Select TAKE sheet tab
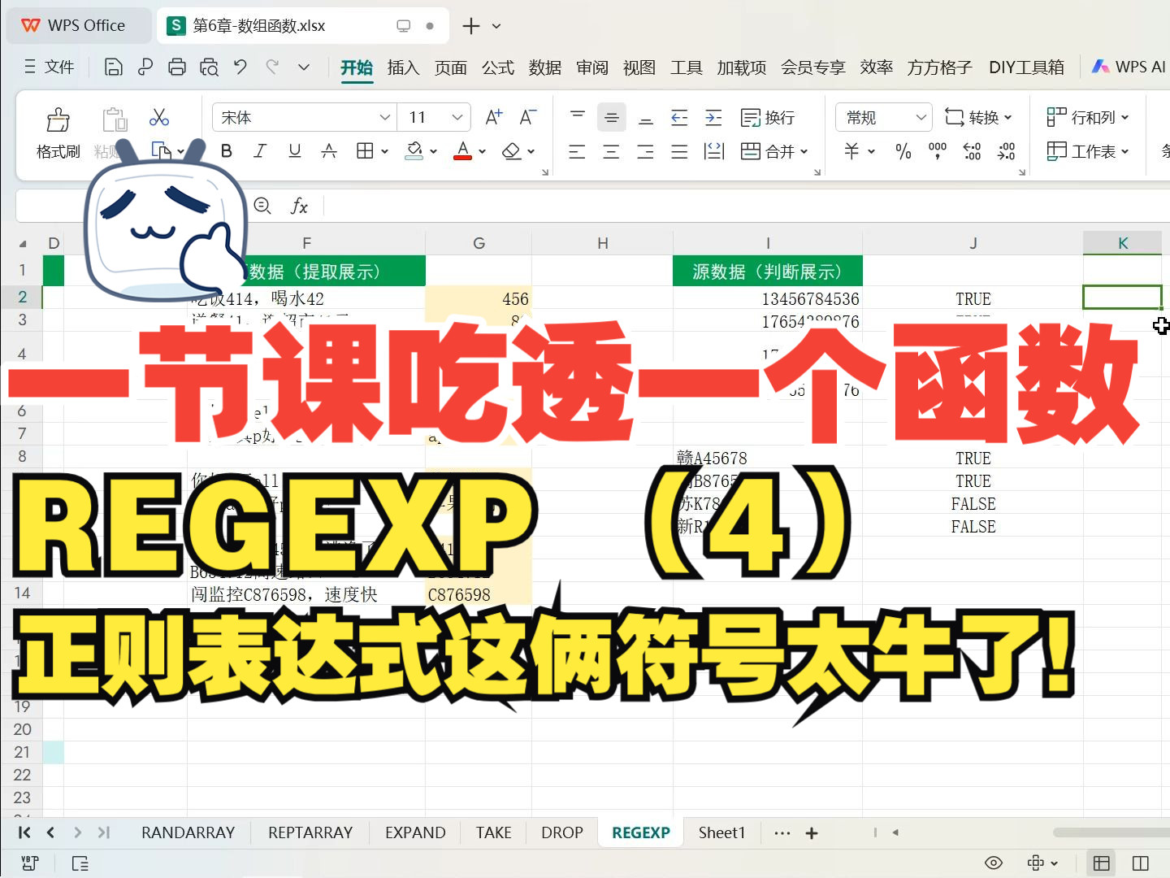Image resolution: width=1170 pixels, height=878 pixels. pos(493,832)
